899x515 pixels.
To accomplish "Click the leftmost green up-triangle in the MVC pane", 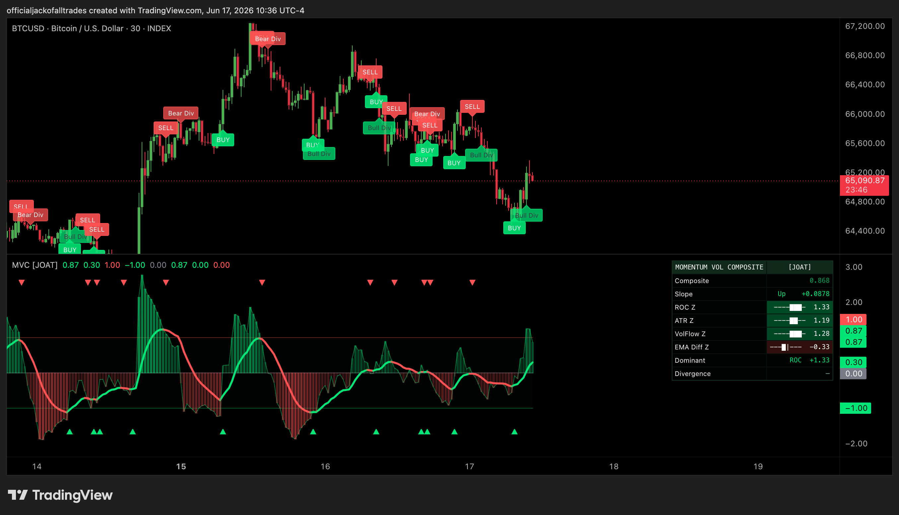I will [70, 431].
